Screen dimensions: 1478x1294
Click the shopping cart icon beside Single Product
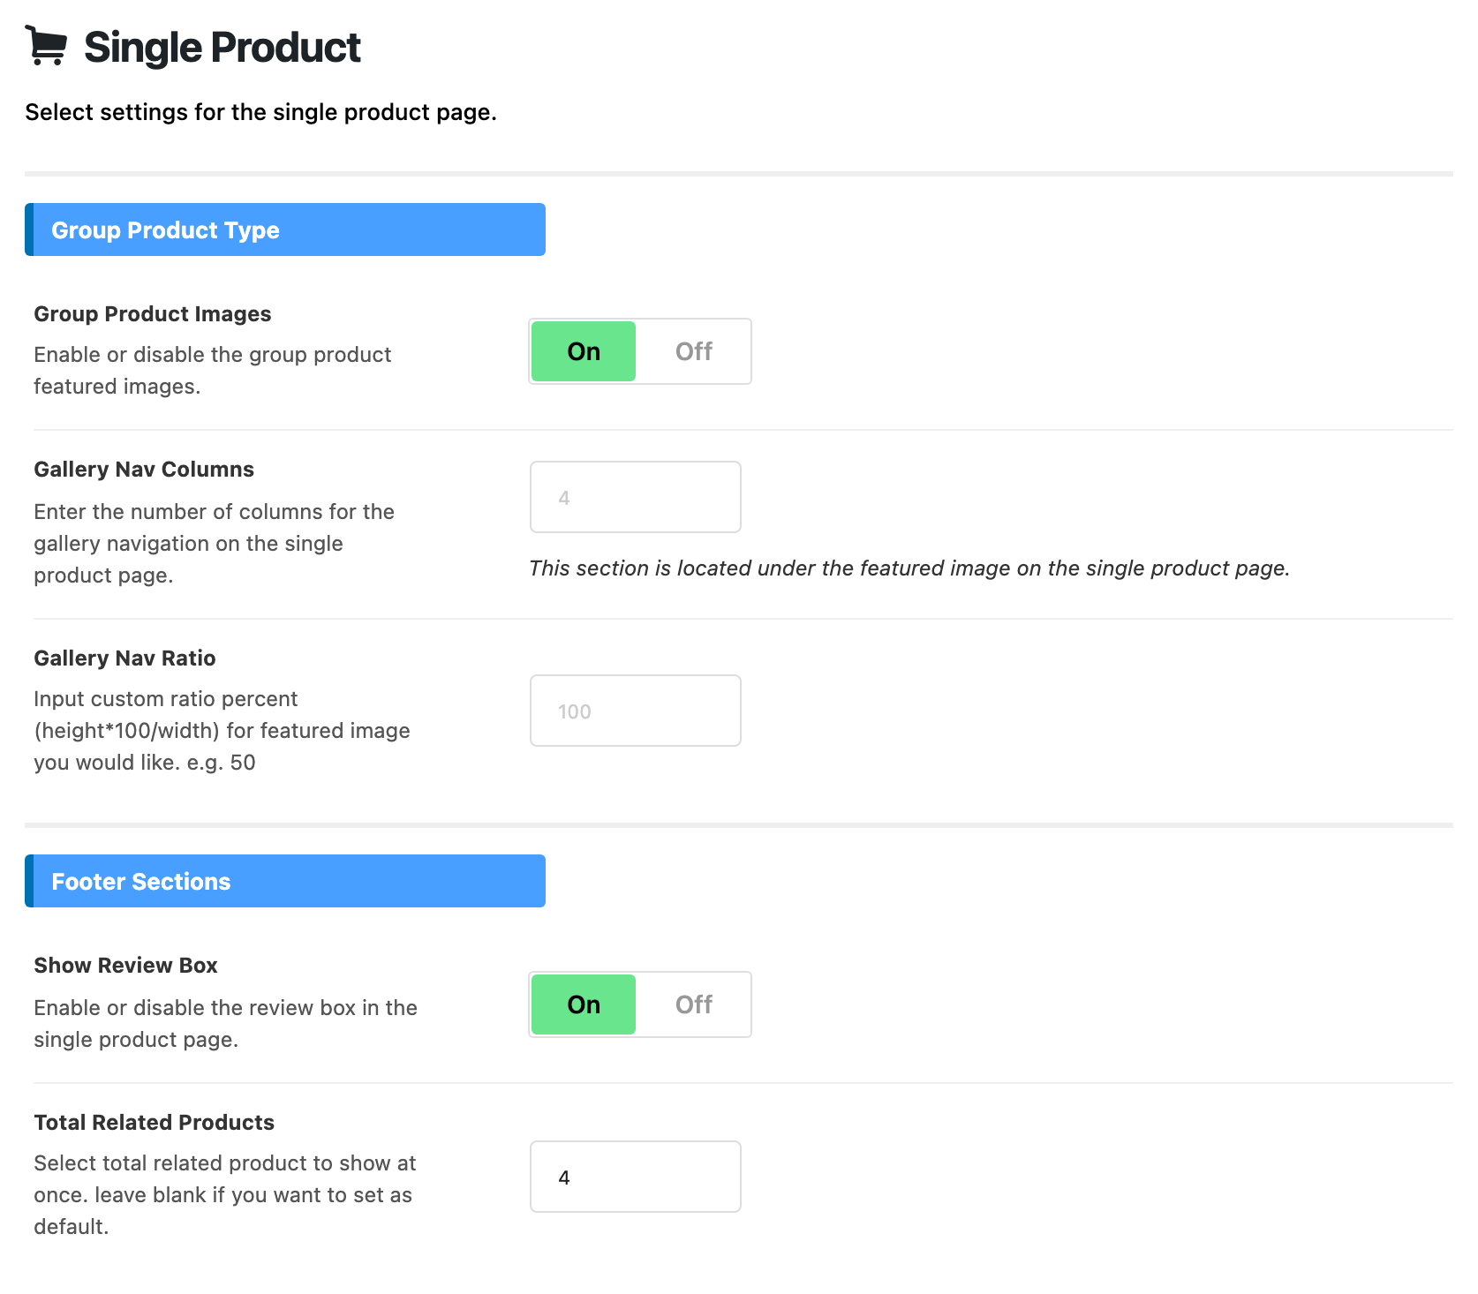click(47, 46)
